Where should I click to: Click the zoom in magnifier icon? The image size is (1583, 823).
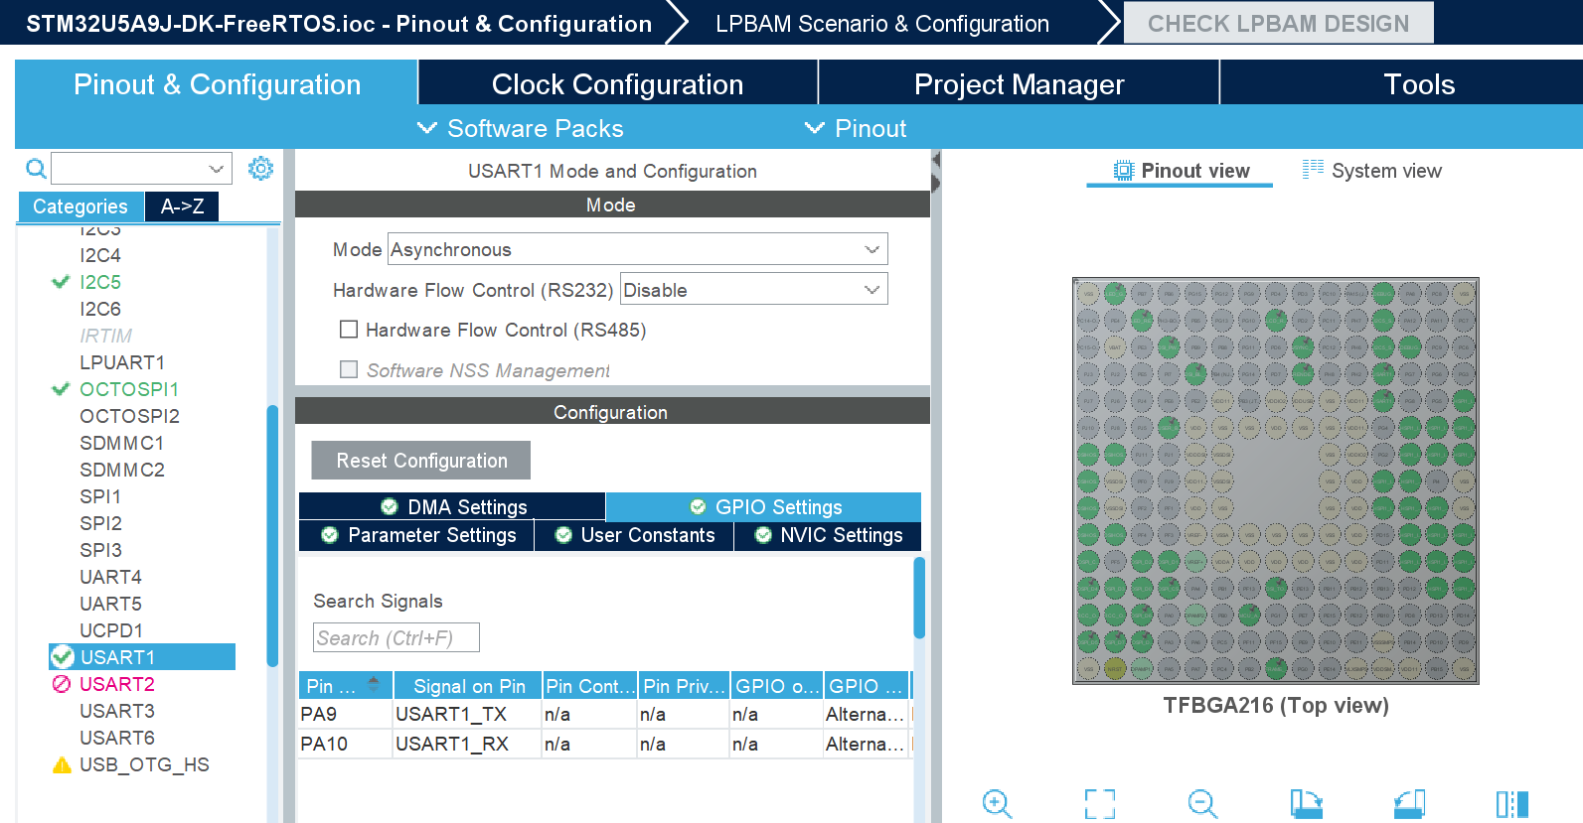997,803
